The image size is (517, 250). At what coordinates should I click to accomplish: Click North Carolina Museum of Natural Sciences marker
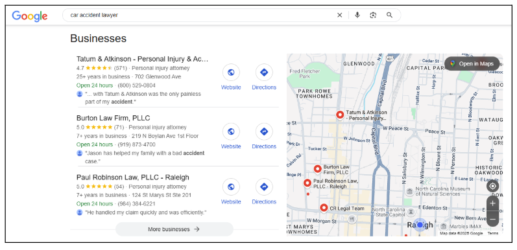pos(409,191)
